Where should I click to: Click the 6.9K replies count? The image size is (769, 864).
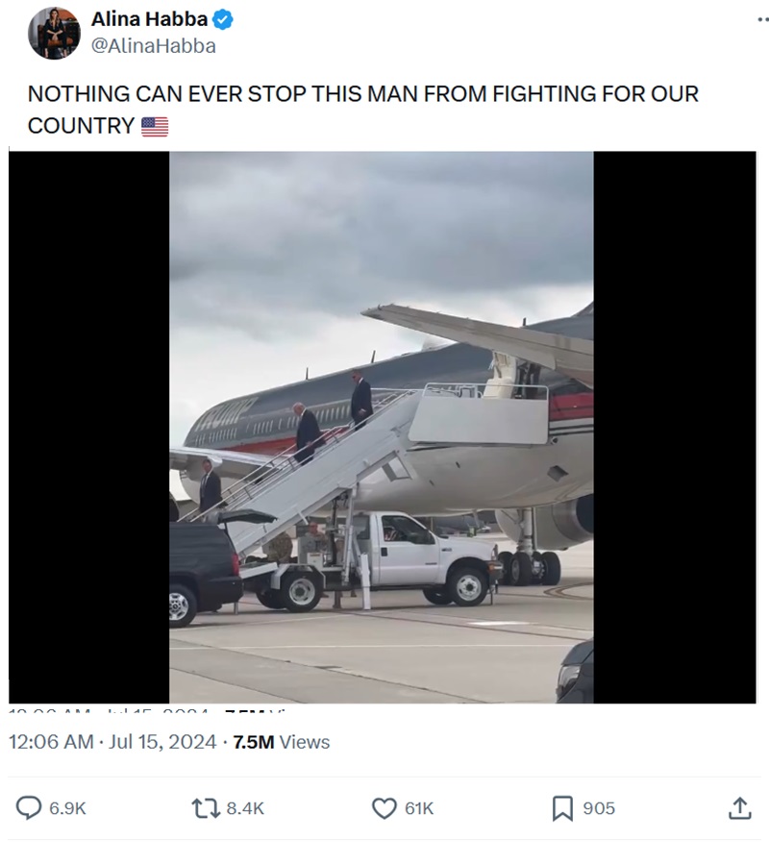point(67,808)
